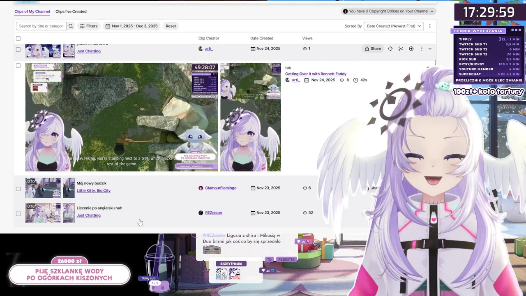Click the calendar icon in the date range picker
The width and height of the screenshot is (526, 296).
108,26
